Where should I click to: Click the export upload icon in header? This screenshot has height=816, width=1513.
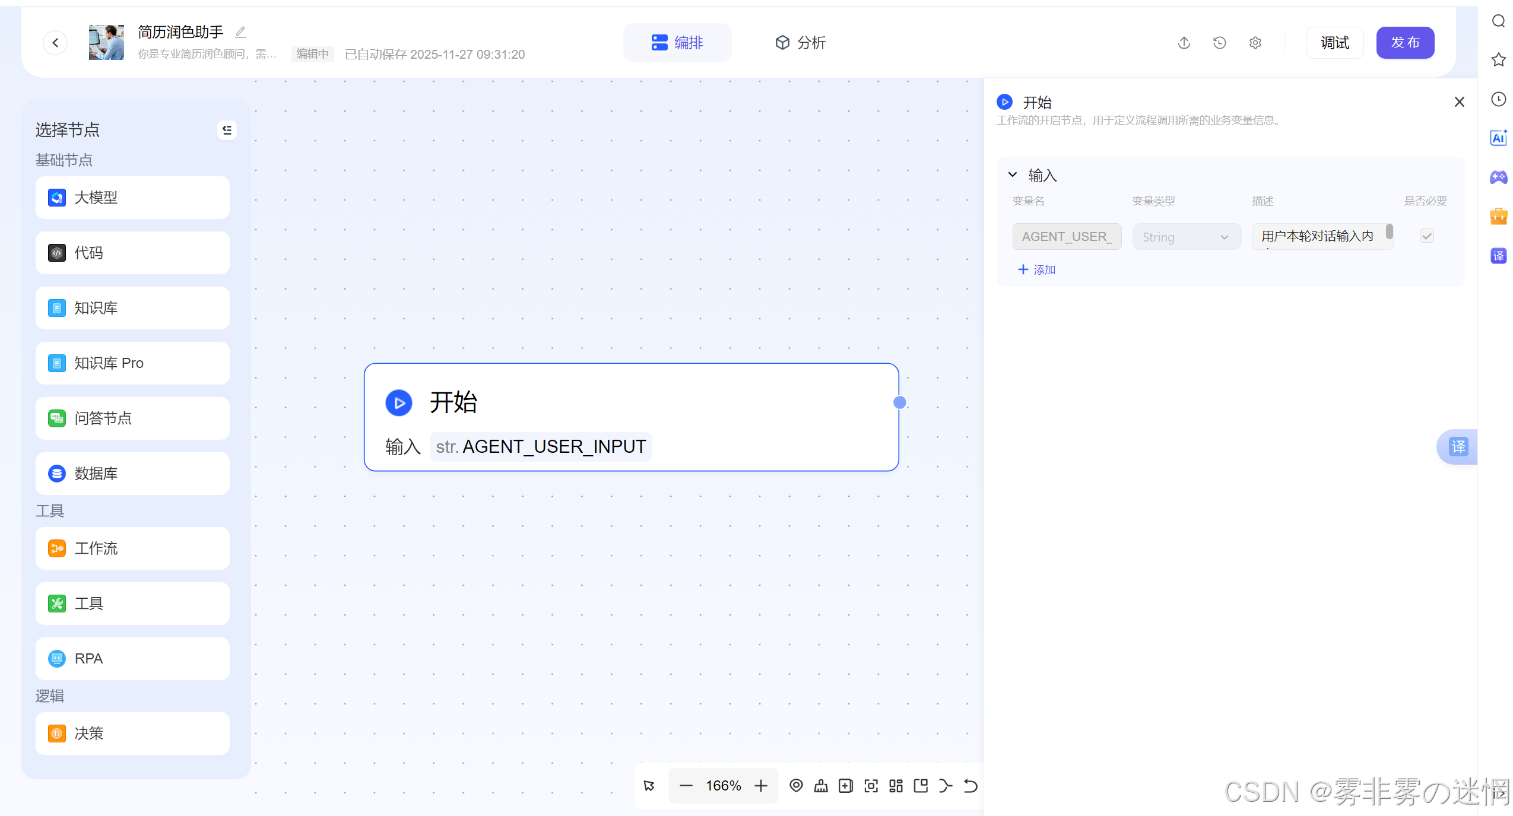(x=1184, y=43)
